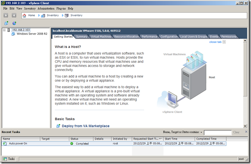Screen dimensions: 251x164
Task: Open the Performance tab
Action: (149, 37)
